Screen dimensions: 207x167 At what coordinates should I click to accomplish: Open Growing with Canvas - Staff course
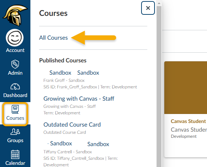point(79,99)
